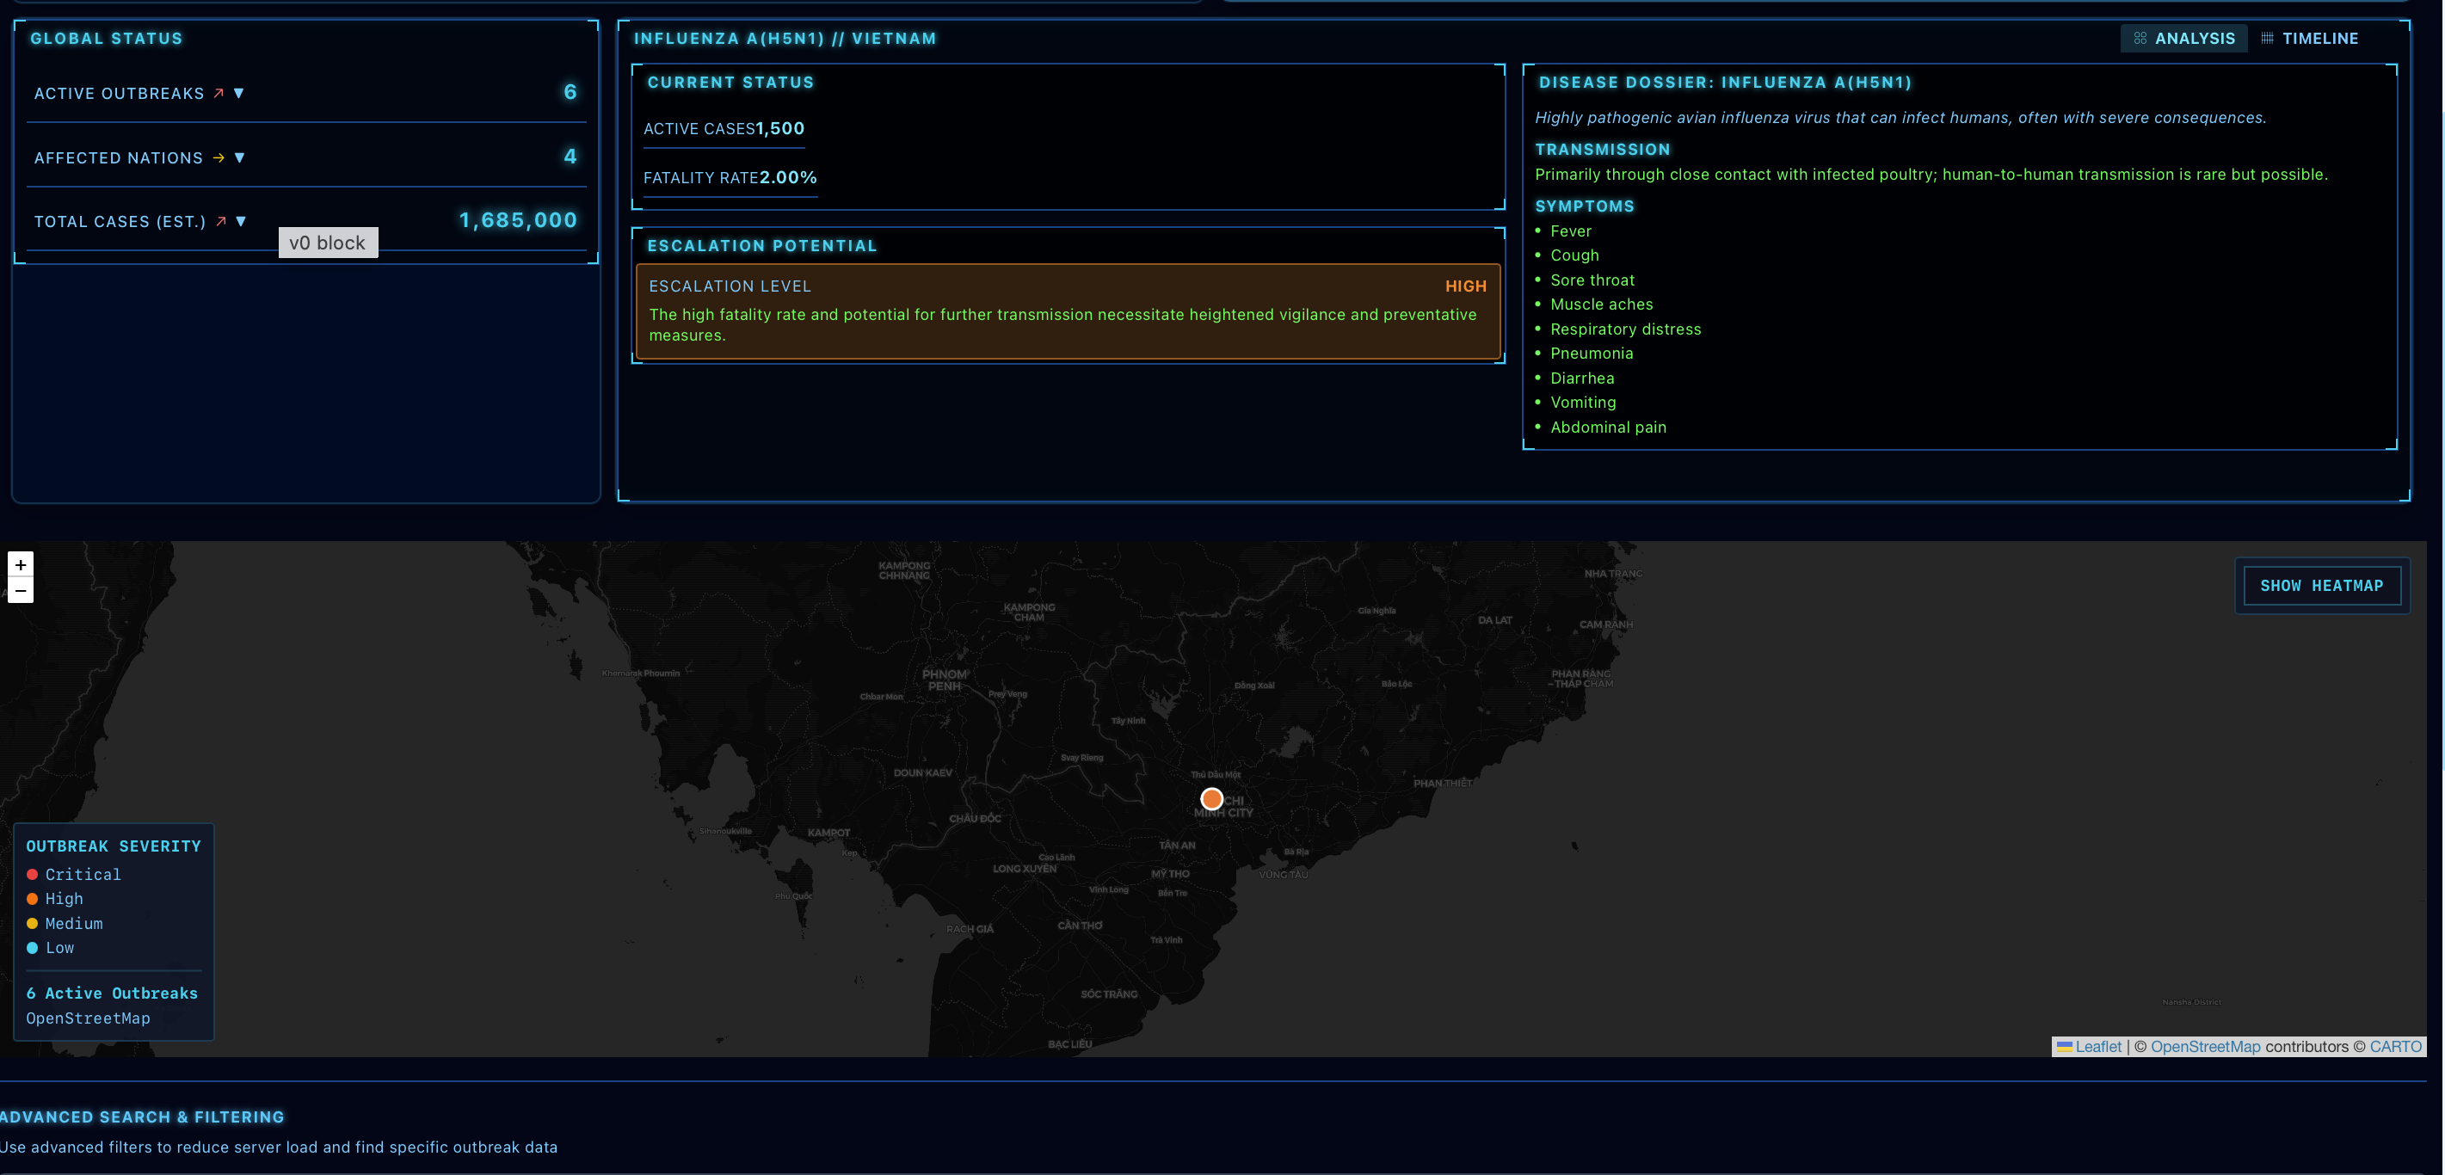The width and height of the screenshot is (2445, 1175).
Task: Click the orange High severity color dot
Action: 34,899
